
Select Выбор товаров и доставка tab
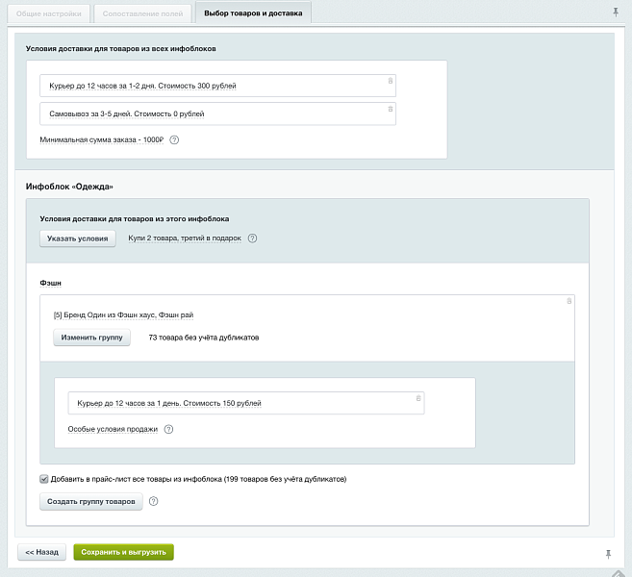click(x=252, y=13)
